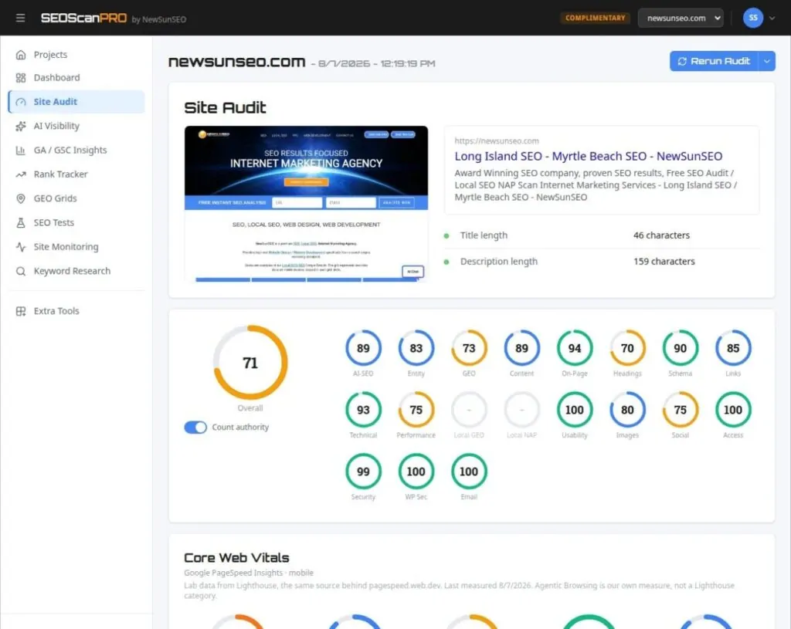Click the SEOScanPRO logo
This screenshot has height=629, width=791.
(x=83, y=19)
